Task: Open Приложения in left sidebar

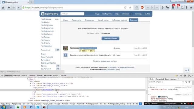Action: 45,50
